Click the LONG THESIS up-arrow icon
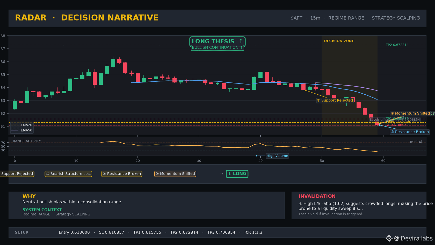Viewport: 435px width, 245px height. pyautogui.click(x=241, y=41)
